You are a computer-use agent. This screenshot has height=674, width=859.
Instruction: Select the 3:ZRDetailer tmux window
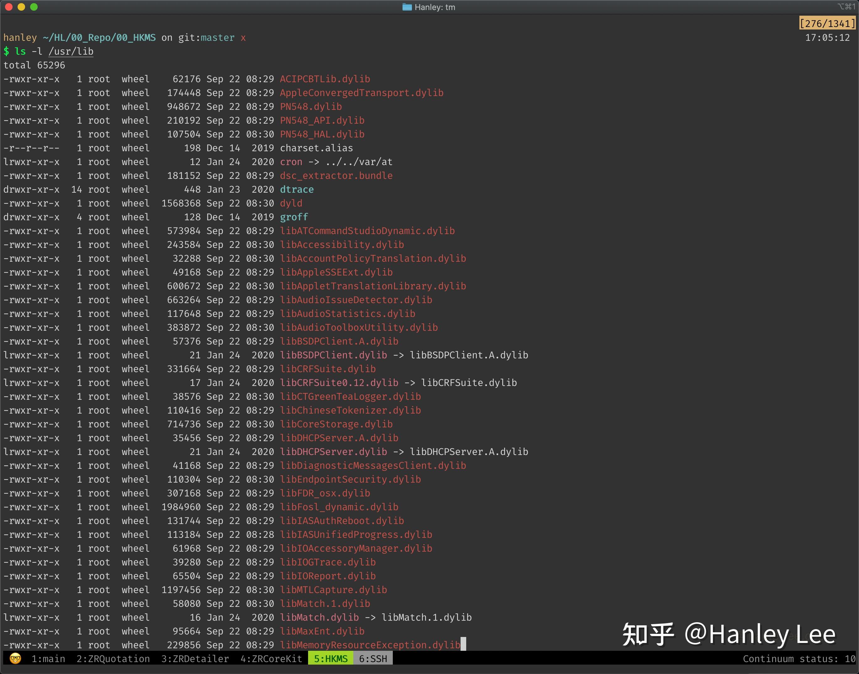pyautogui.click(x=195, y=659)
